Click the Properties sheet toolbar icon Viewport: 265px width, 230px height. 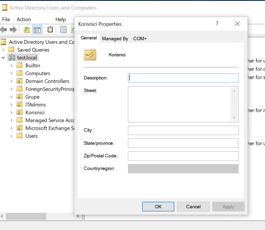click(x=63, y=30)
